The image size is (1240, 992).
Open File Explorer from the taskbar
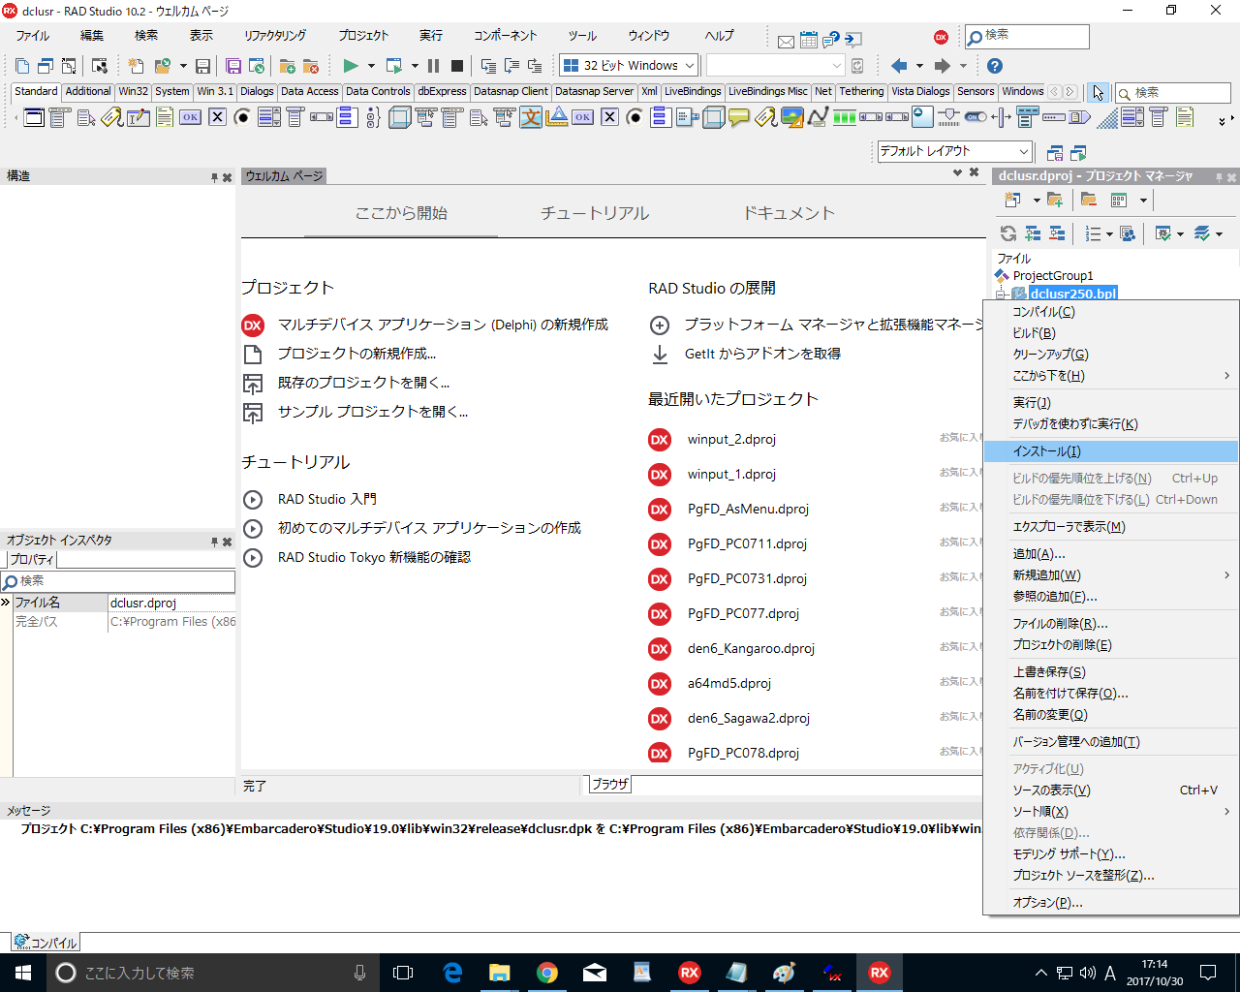tap(500, 973)
